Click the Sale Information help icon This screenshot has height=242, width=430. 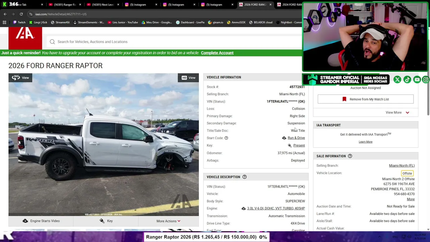coord(350,156)
